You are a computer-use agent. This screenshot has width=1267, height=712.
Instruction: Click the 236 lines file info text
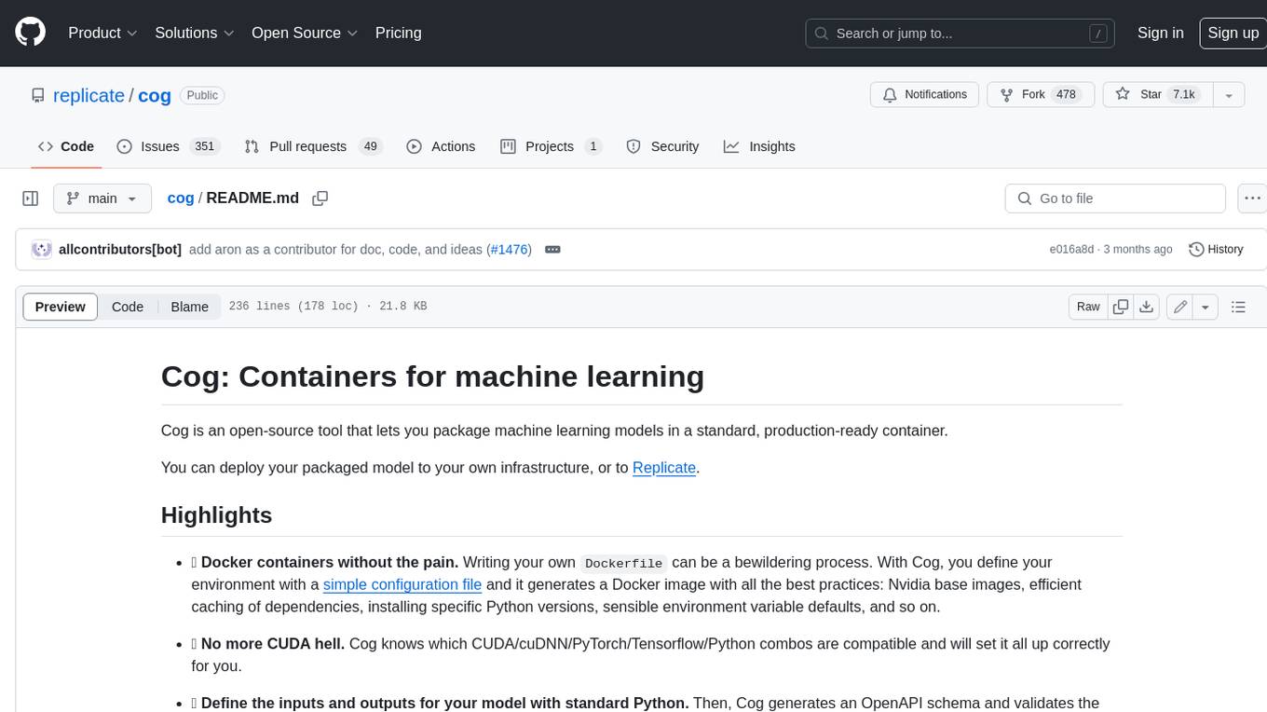(x=327, y=307)
